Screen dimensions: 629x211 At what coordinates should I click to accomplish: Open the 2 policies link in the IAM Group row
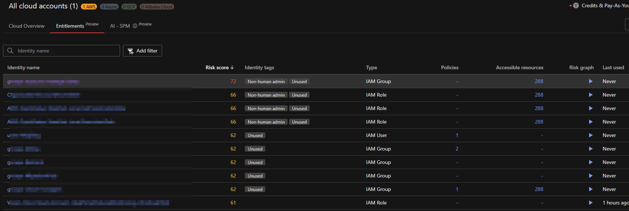click(457, 149)
